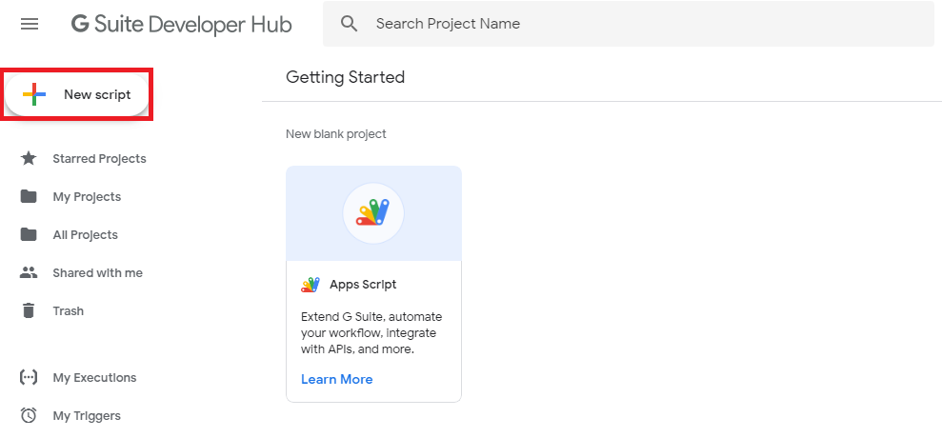Click the Getting Started heading
The image size is (942, 438).
[346, 77]
